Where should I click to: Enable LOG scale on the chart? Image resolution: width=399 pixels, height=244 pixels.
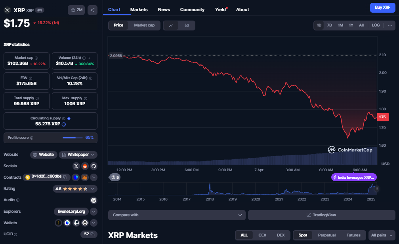375,25
